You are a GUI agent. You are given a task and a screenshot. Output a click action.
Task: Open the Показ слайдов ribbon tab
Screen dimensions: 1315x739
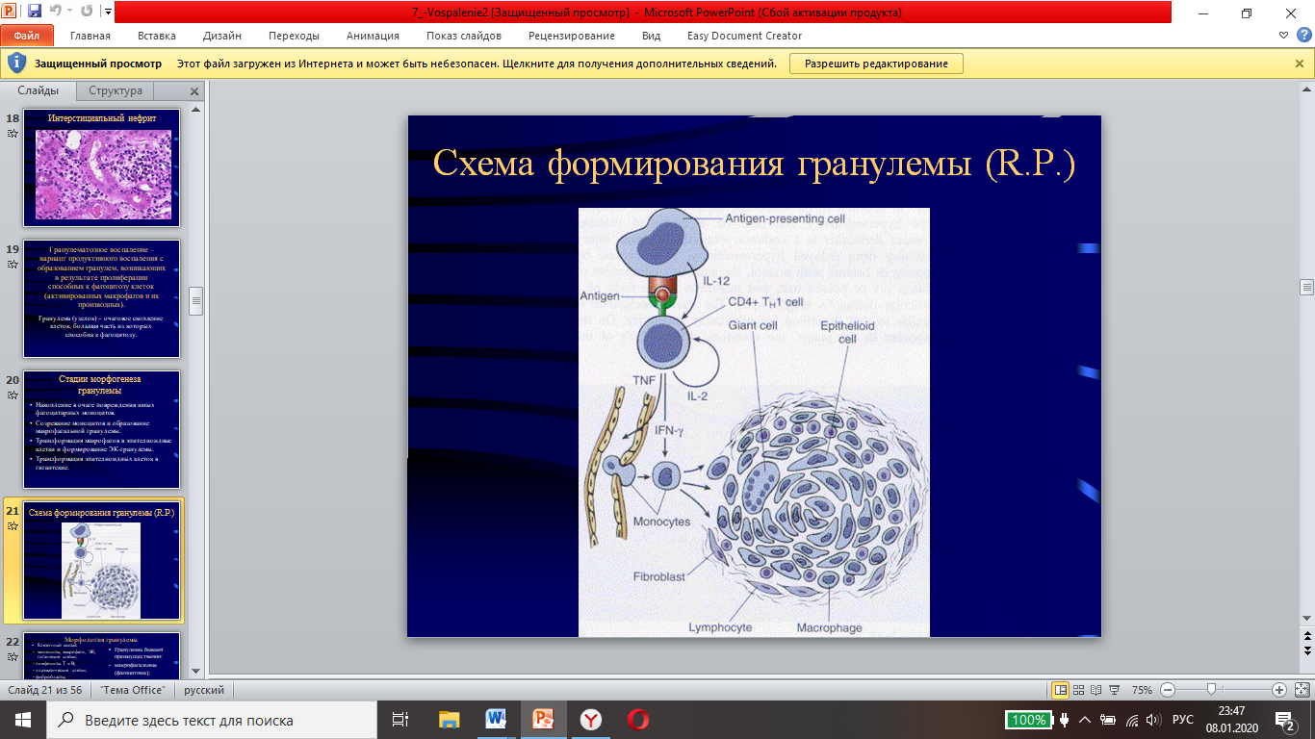point(464,36)
